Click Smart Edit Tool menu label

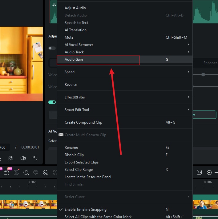(x=77, y=110)
